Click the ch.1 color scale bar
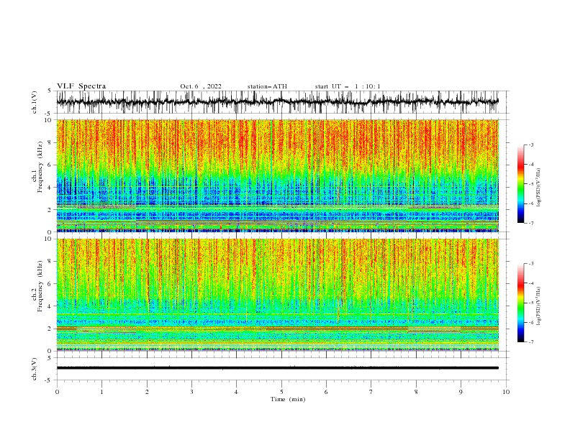The width and height of the screenshot is (570, 440). (x=520, y=184)
